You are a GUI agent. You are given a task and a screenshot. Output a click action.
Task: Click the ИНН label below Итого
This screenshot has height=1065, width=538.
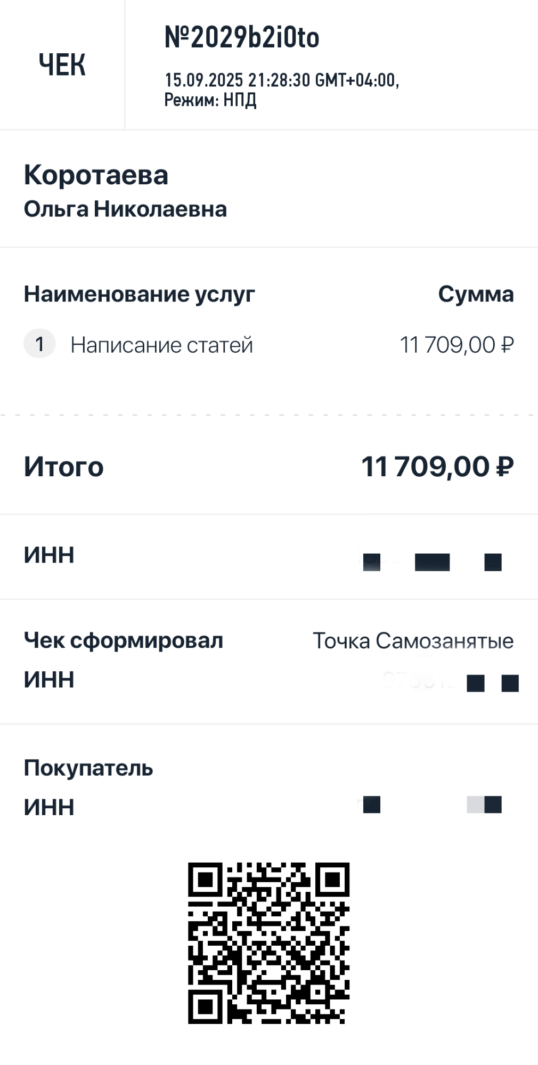[x=49, y=555]
